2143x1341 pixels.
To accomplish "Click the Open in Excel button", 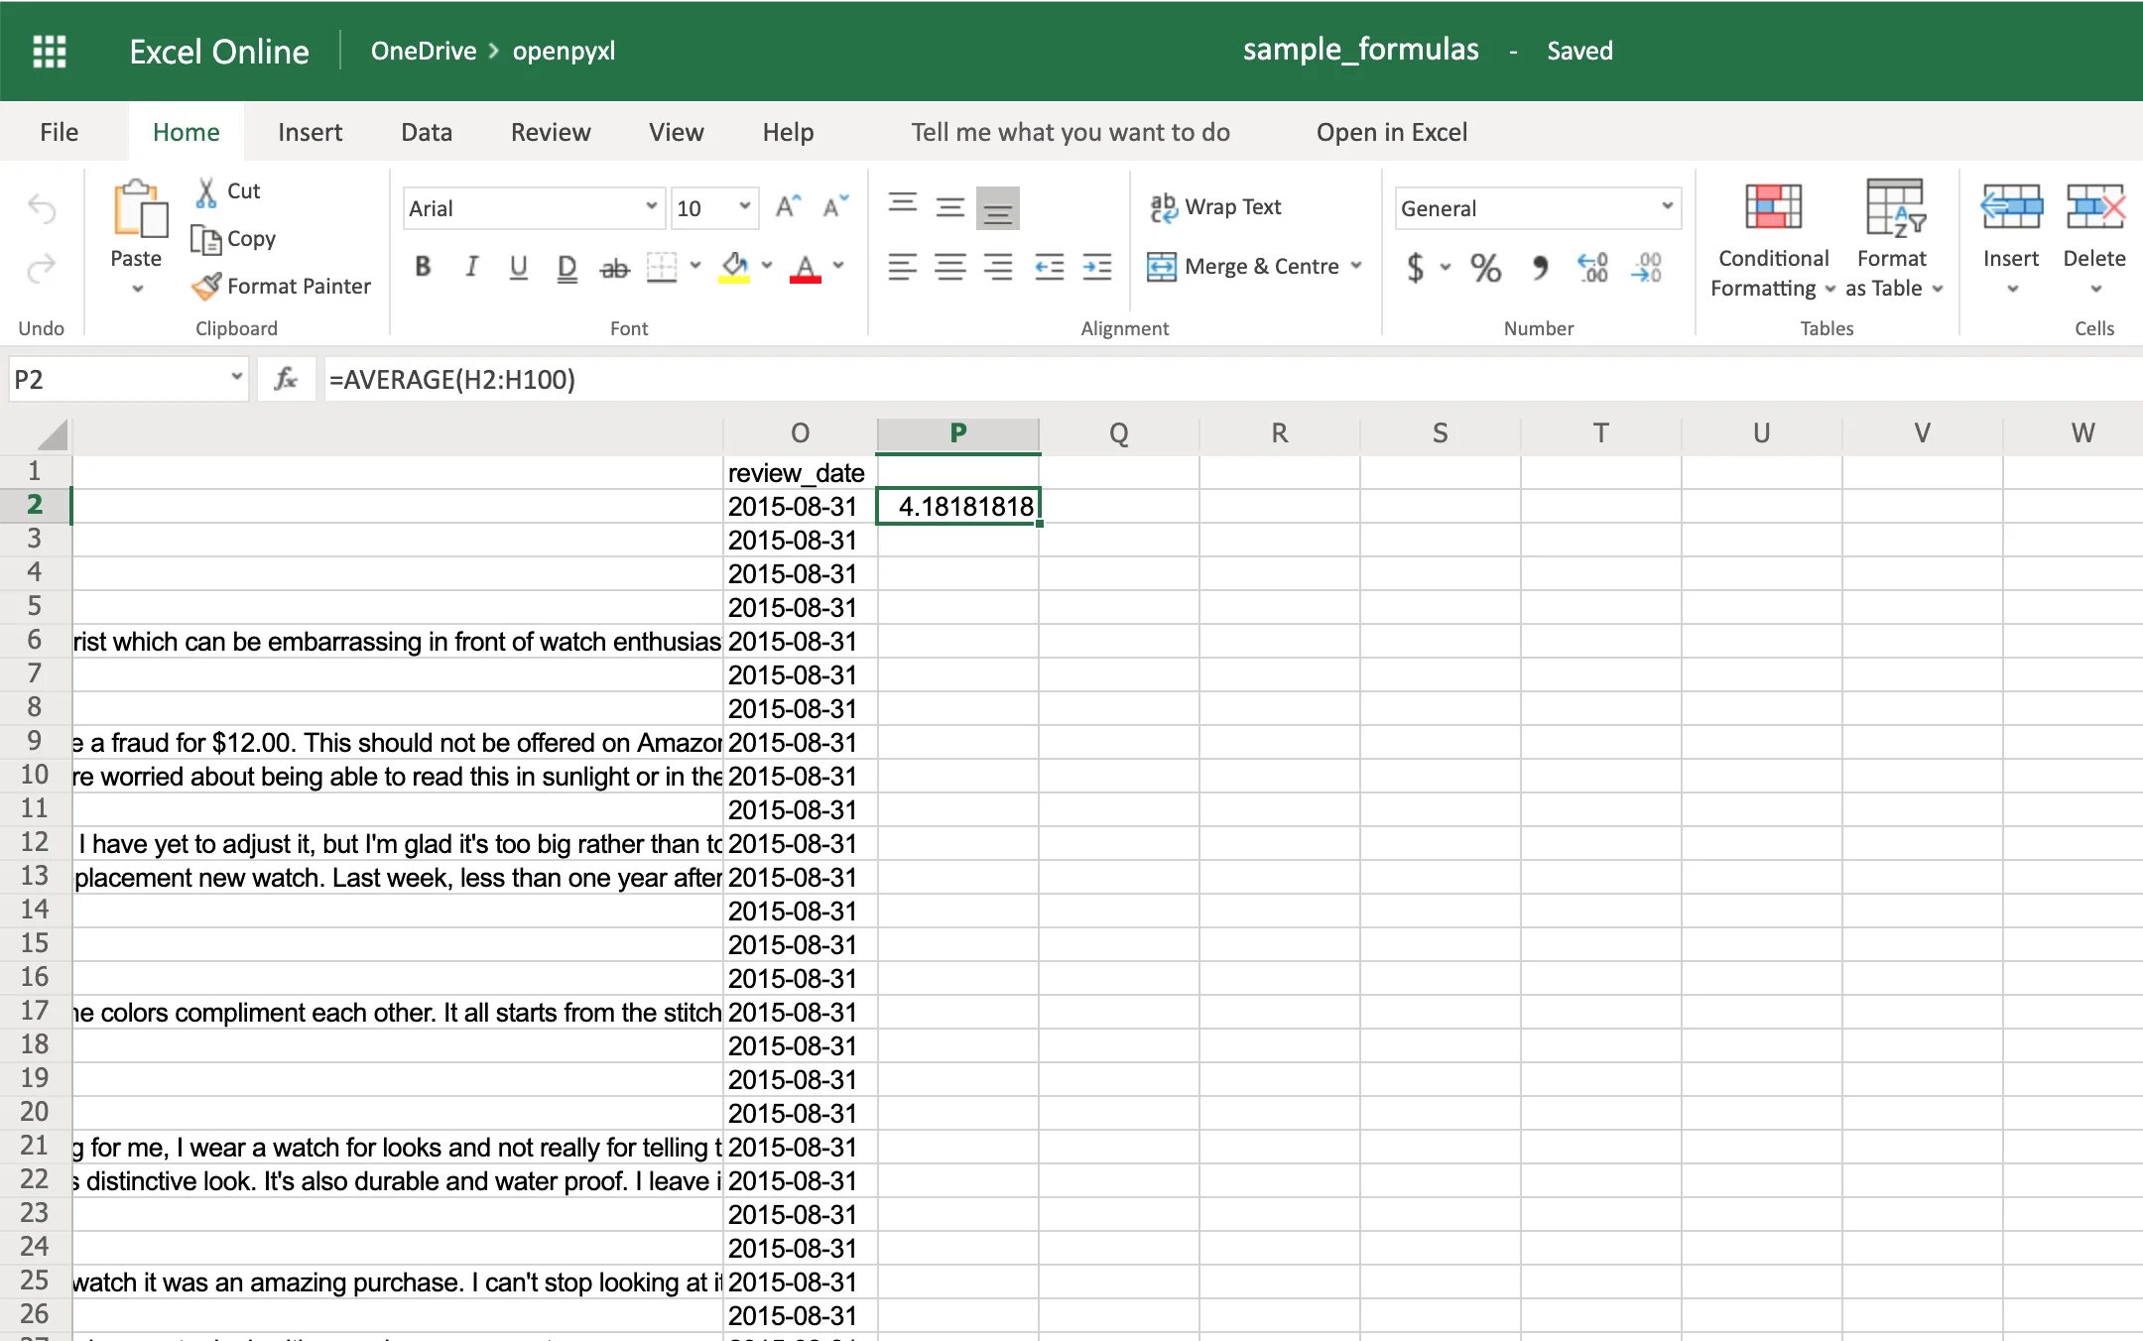I will 1391,132.
